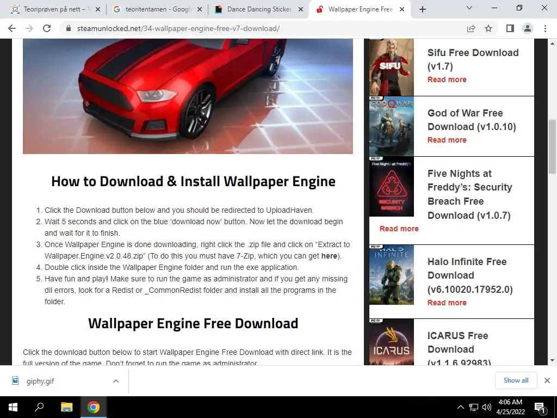Open the network tray icon

(474, 407)
